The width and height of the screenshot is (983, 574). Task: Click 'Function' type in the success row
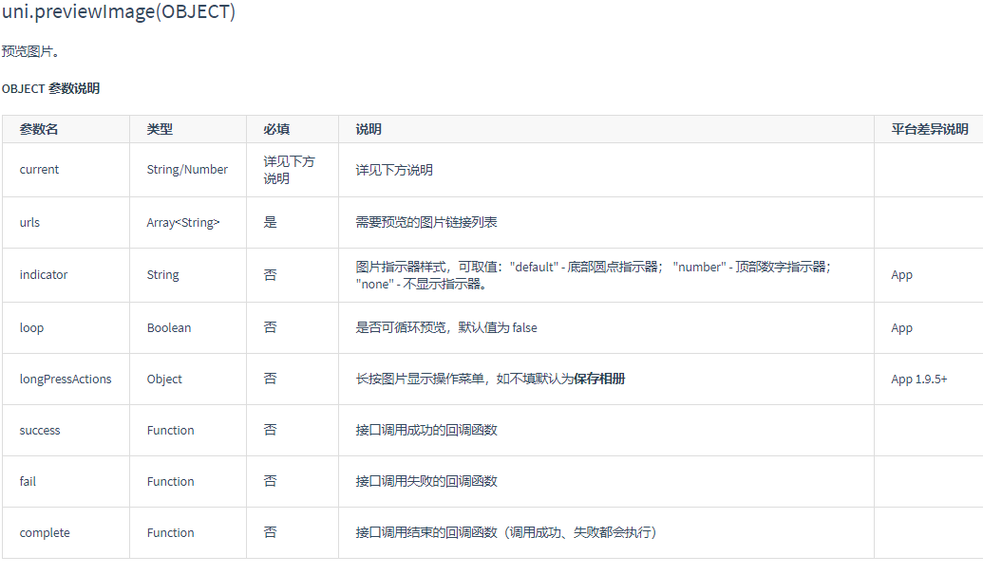pos(171,430)
